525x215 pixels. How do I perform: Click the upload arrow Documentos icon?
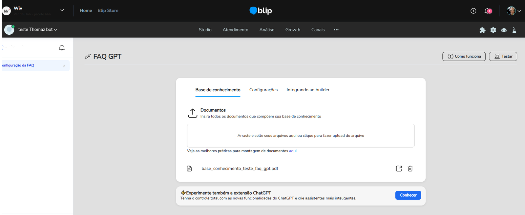click(193, 113)
